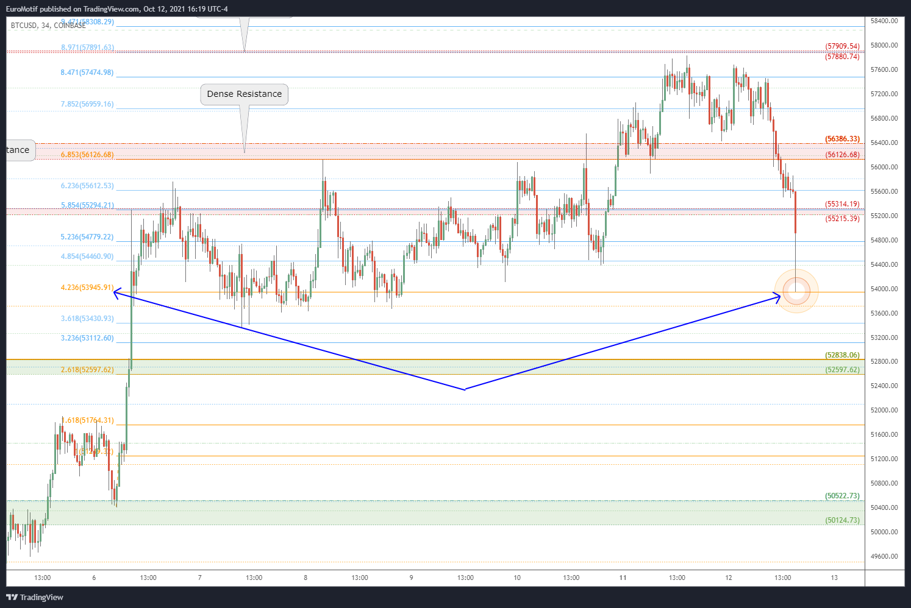This screenshot has width=911, height=608.
Task: Click the EuroMotif published on TradingView.com header
Action: 117,9
